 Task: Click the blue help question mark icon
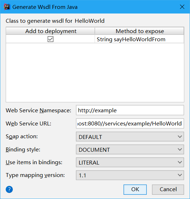coord(9,189)
